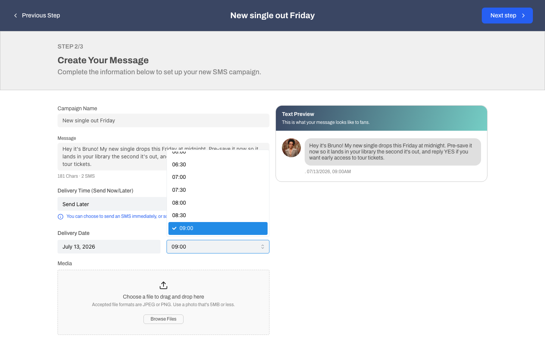
Task: Click the checkmark beside the 09:00 option
Action: click(174, 228)
